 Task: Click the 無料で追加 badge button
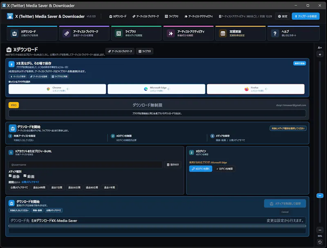(300, 64)
